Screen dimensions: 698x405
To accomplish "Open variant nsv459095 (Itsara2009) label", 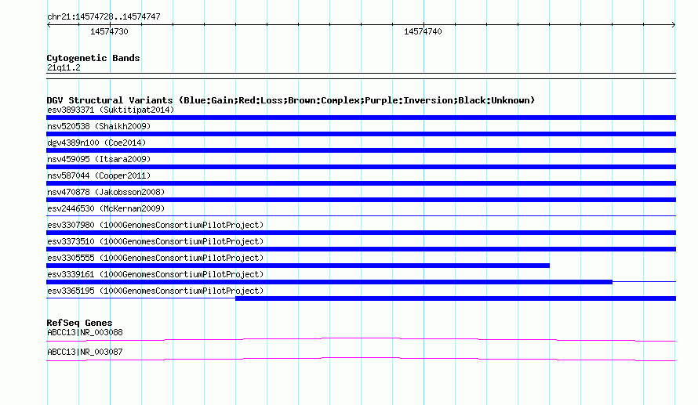I will pyautogui.click(x=99, y=159).
